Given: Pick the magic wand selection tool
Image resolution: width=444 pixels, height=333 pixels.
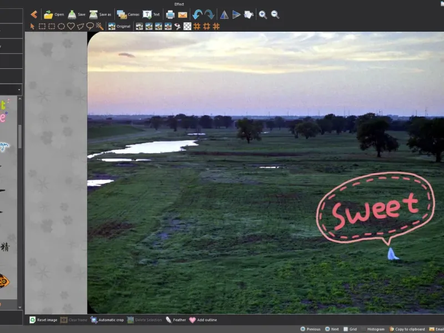Looking at the screenshot, I should click(x=99, y=26).
